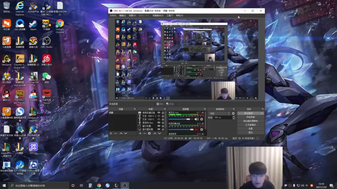337x189 pixels.
Task: Switch to 工作室模式 (Studio Mode)
Action: click(251, 125)
